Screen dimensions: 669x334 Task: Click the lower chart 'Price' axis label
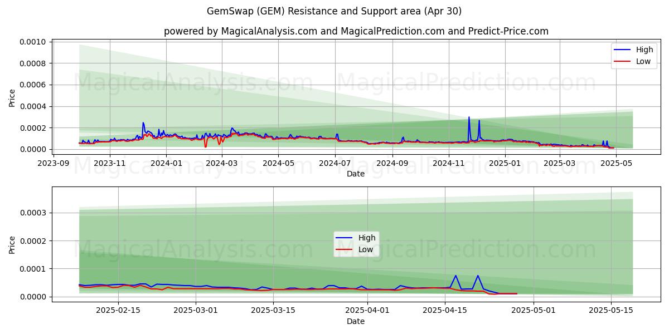[x=12, y=244]
